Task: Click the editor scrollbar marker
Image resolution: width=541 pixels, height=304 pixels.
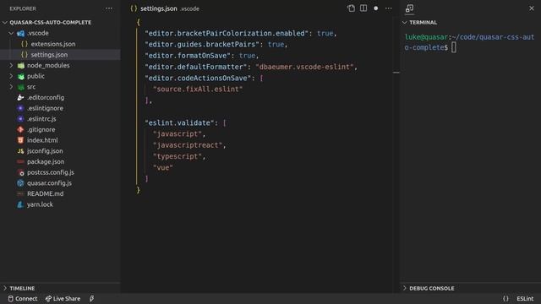Action: click(396, 73)
